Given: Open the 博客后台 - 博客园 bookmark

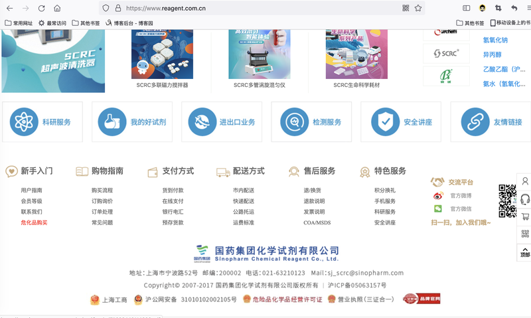Looking at the screenshot, I should point(129,23).
